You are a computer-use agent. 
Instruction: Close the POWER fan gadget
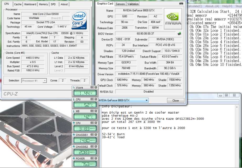pyautogui.click(x=96, y=158)
